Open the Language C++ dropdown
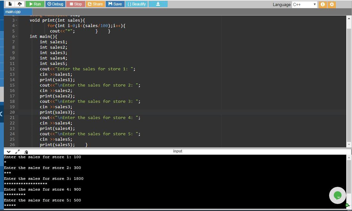Viewport: 352px width, 211px height. (x=305, y=4)
